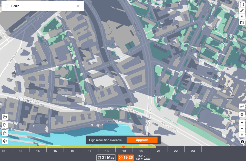Zoom in with the plus button
246x161 pixels.
pyautogui.click(x=242, y=123)
